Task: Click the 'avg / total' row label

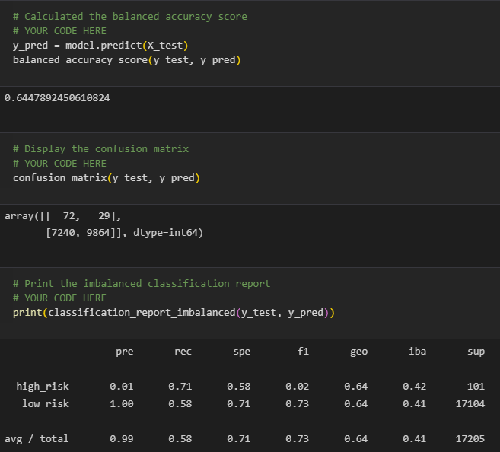Action: tap(37, 439)
